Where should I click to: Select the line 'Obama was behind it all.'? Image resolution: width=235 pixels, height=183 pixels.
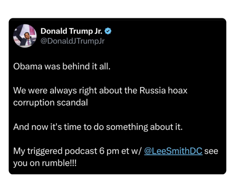62,66
